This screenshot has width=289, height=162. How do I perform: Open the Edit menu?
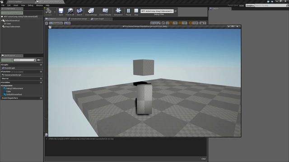9,5
